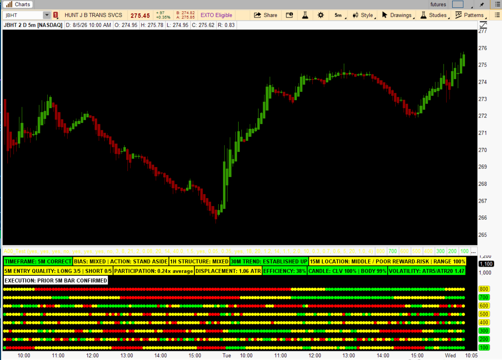Click the PARTICIPATION: 0.24x average label
Screen dimensions: 502x360
click(x=154, y=271)
